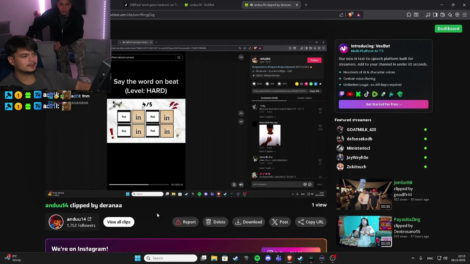Click the share page icon in address bar

341,15
